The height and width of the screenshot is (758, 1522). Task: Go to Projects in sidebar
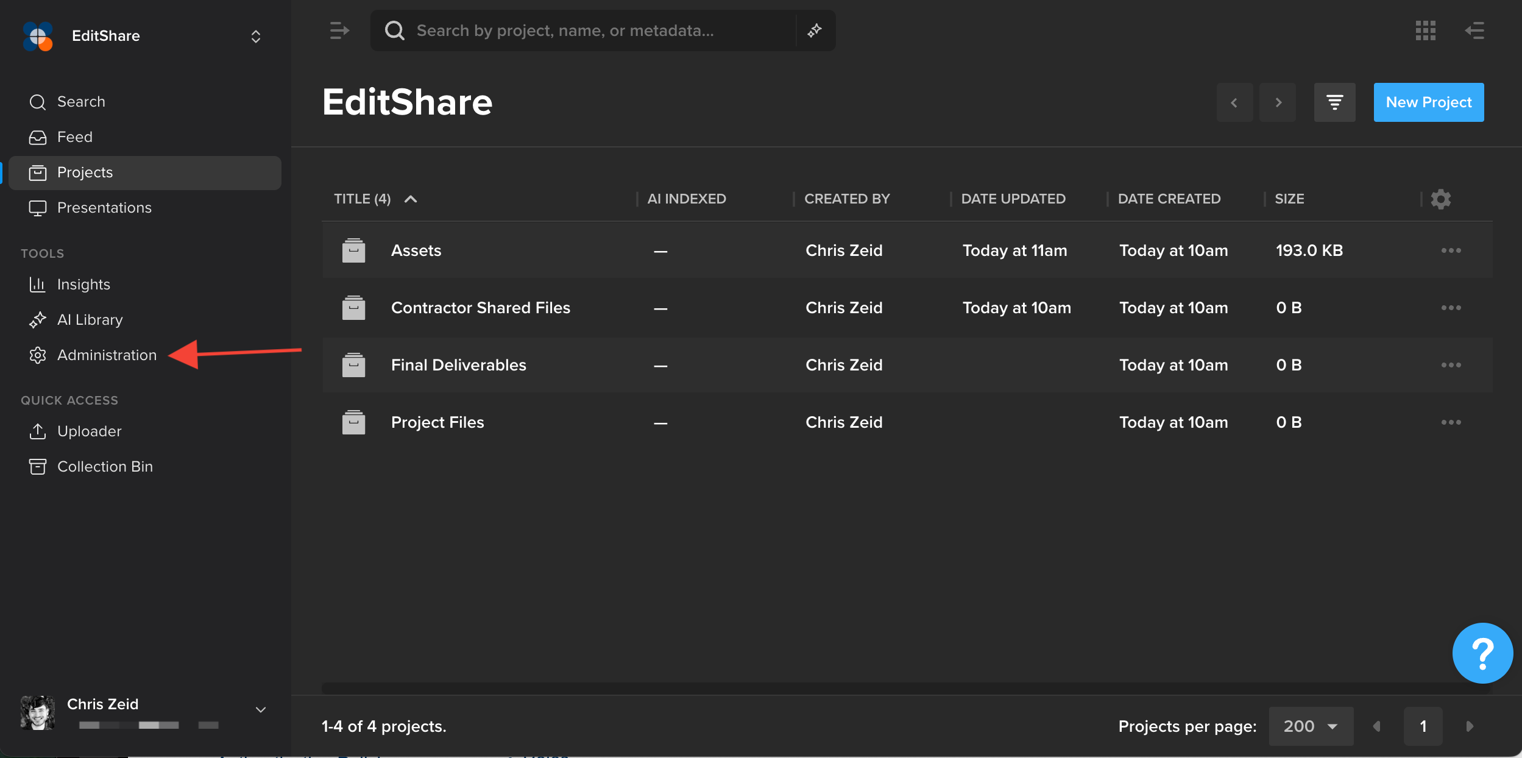144,172
